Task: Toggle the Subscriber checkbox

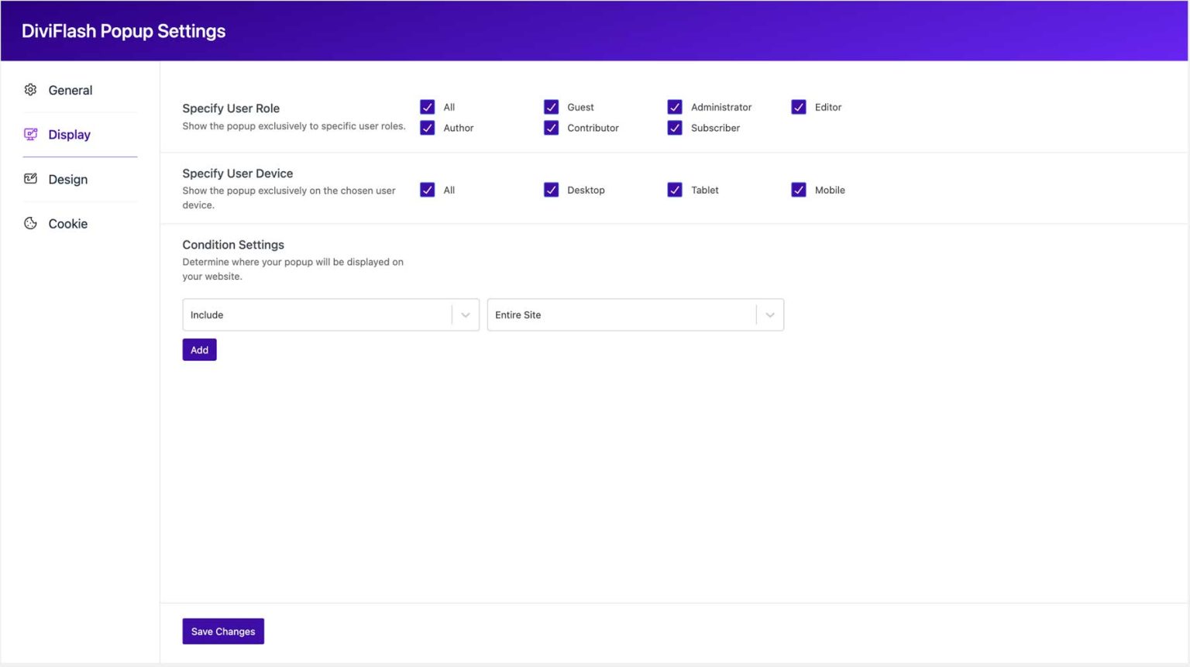Action: tap(675, 128)
